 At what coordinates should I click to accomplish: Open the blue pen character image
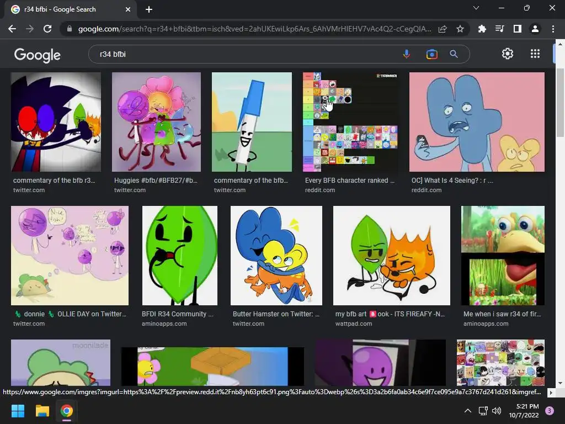coord(252,122)
